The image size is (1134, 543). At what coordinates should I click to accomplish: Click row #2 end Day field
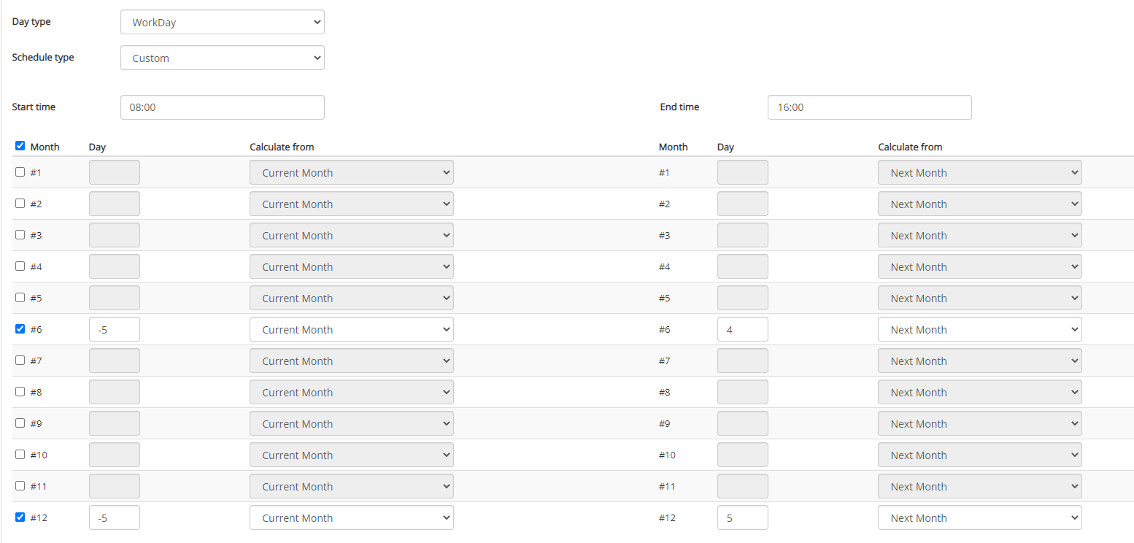743,204
